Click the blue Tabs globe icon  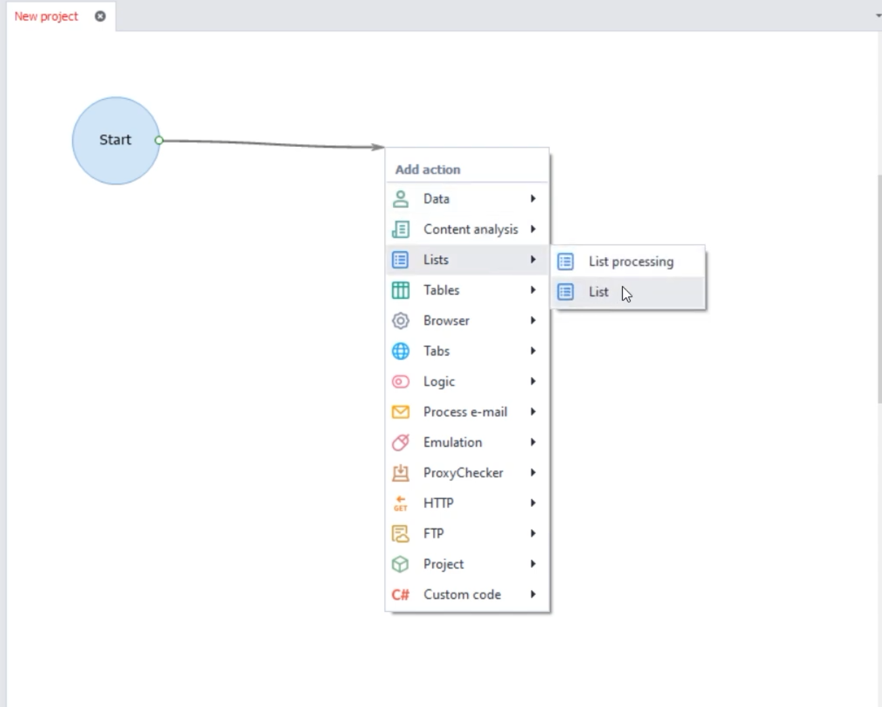(400, 351)
